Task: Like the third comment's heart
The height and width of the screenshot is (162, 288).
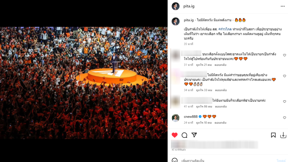Action: [x=285, y=101]
